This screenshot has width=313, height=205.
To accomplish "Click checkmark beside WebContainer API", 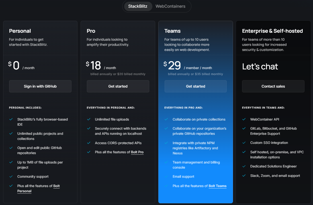I will (244, 119).
